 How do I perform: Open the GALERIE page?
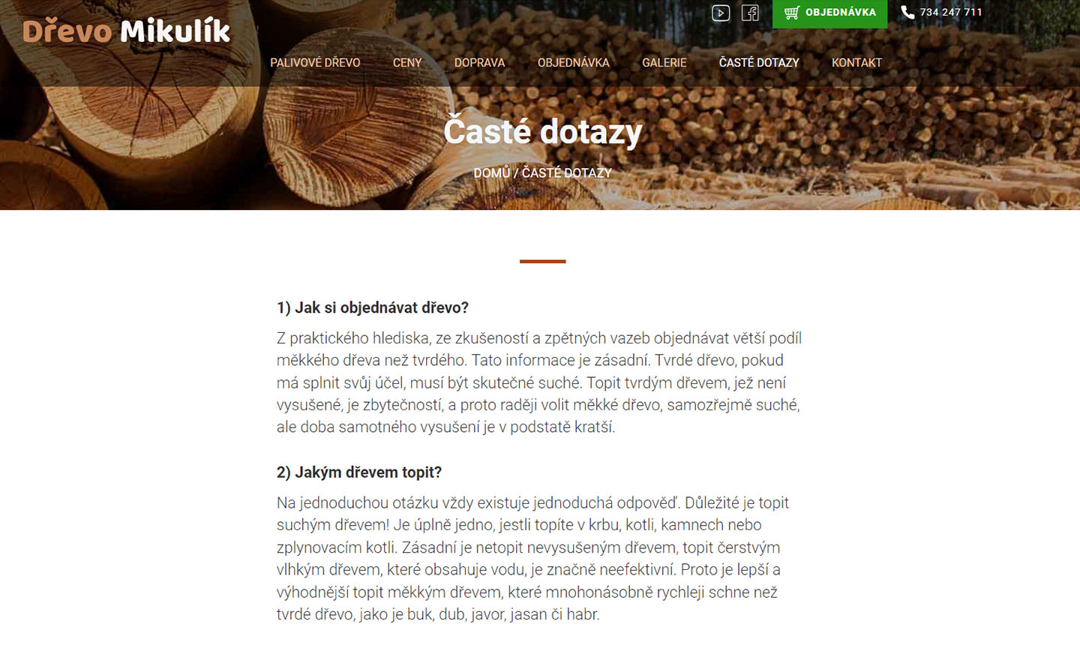pos(664,63)
